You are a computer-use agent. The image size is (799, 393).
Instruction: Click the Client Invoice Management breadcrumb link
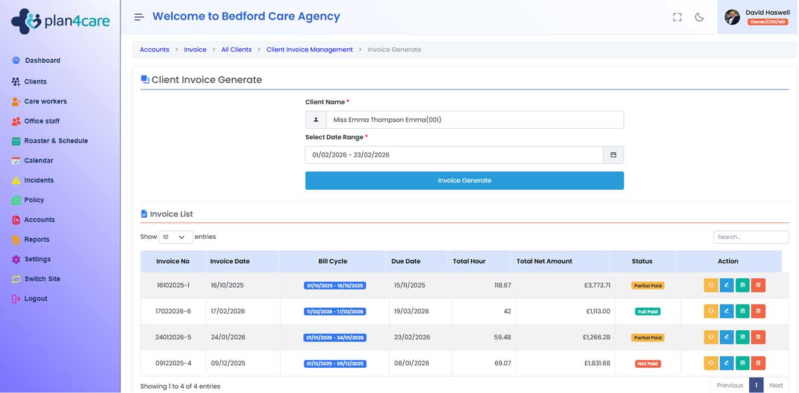pyautogui.click(x=309, y=50)
